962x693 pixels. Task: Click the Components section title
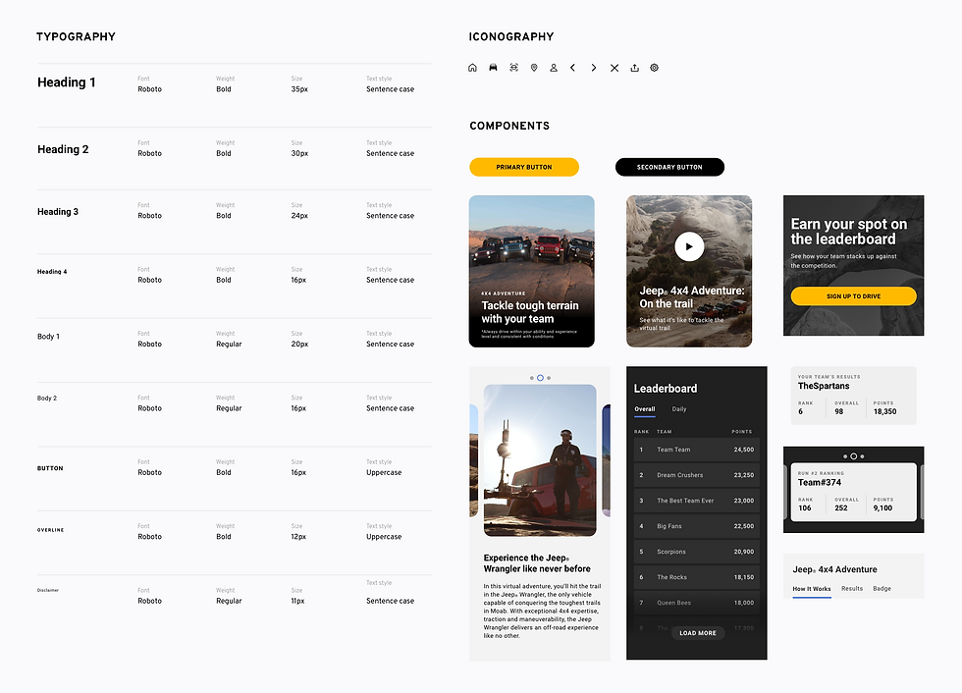point(509,126)
